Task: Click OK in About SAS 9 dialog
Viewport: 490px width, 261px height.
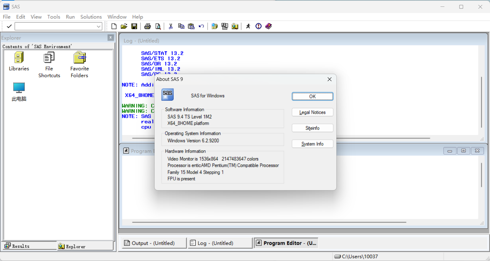Action: click(x=312, y=96)
